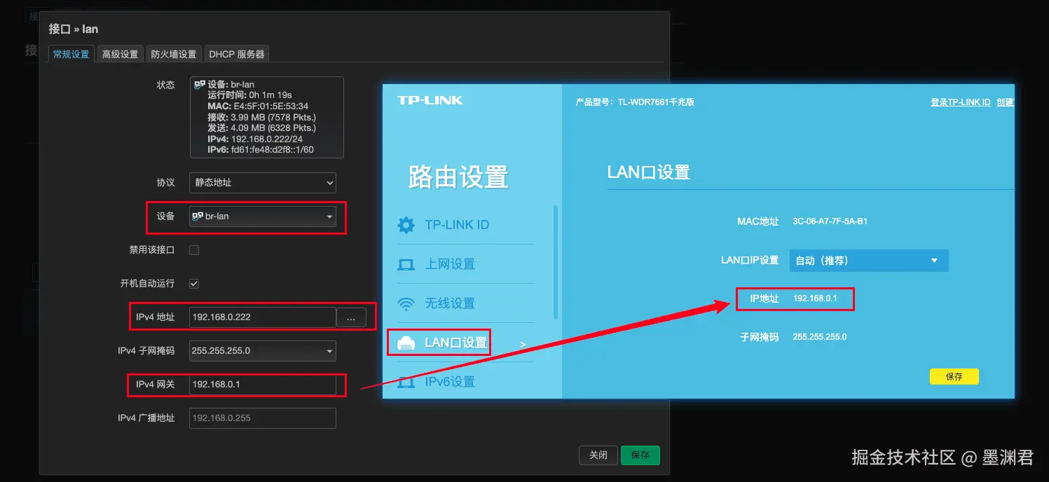Click the br-lan bridge icon in 设备 dropdown
The width and height of the screenshot is (1049, 482).
[x=198, y=216]
